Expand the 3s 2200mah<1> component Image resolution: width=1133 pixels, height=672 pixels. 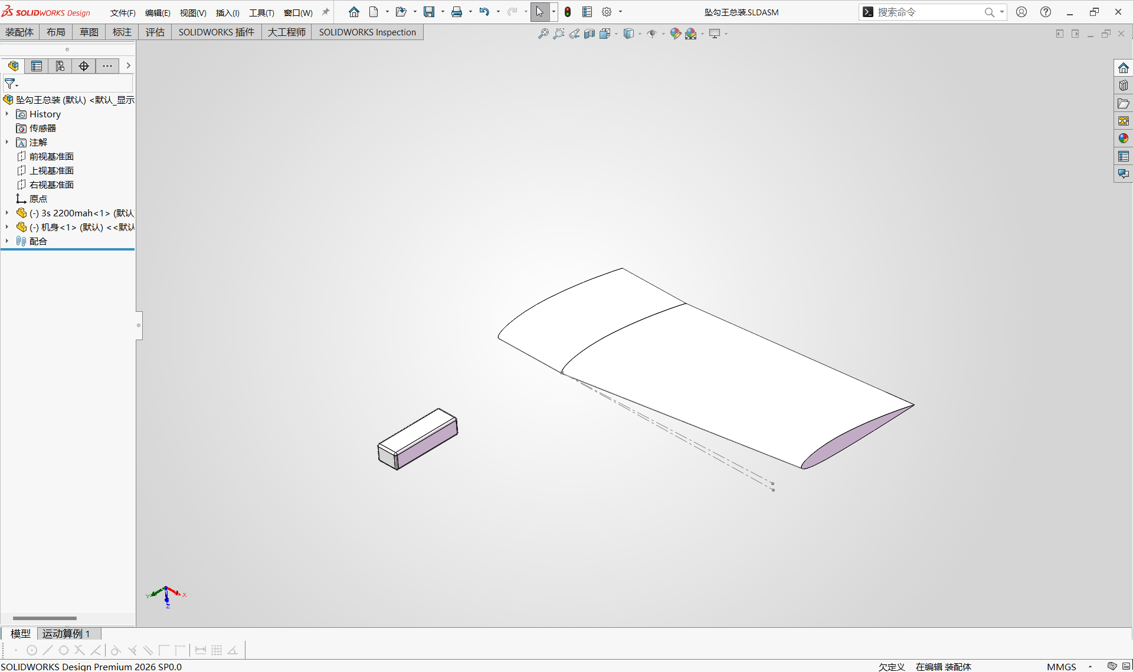point(7,213)
